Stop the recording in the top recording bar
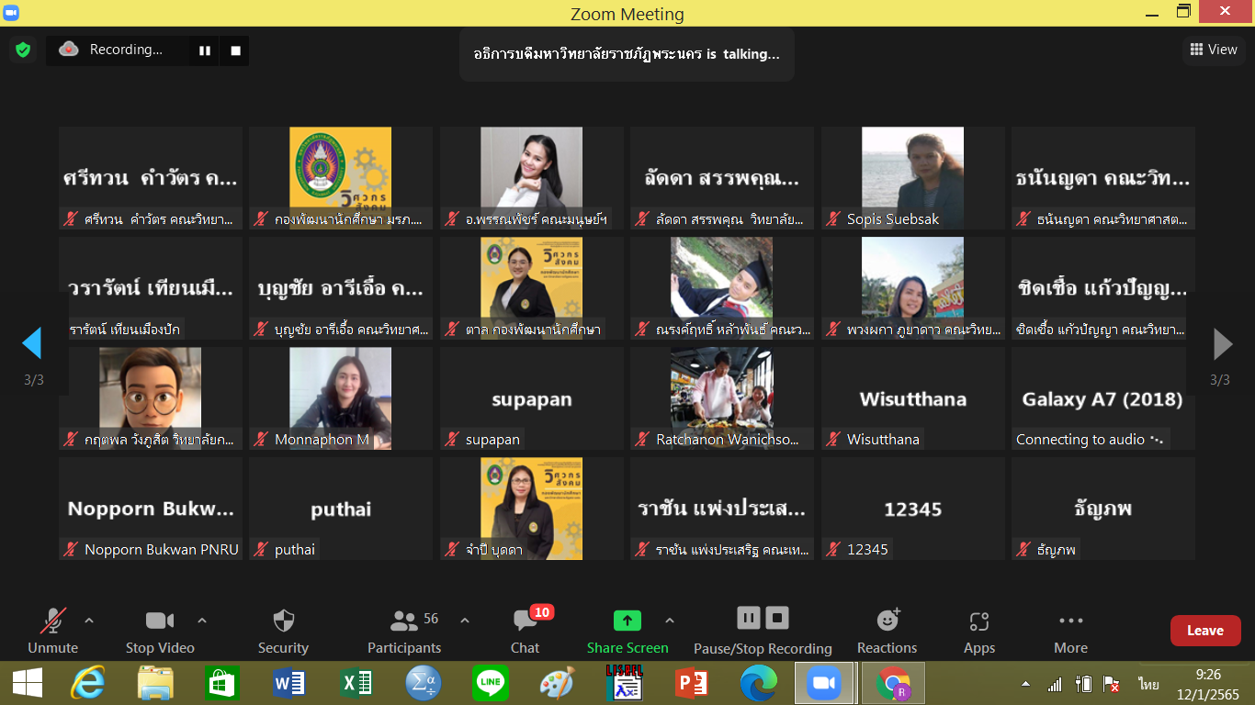Viewport: 1255px width, 705px height. coord(235,50)
